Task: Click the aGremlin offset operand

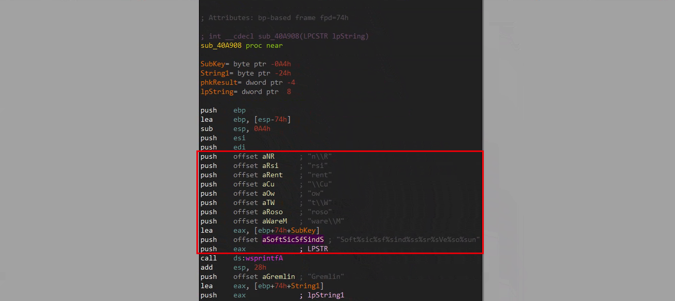Action: pos(279,277)
